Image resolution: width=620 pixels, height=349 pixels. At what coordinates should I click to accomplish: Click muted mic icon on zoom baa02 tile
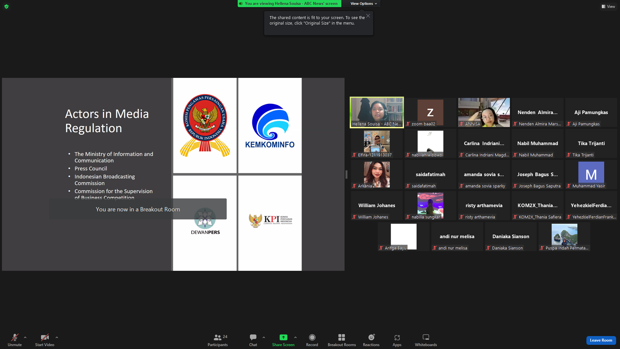[x=408, y=124]
